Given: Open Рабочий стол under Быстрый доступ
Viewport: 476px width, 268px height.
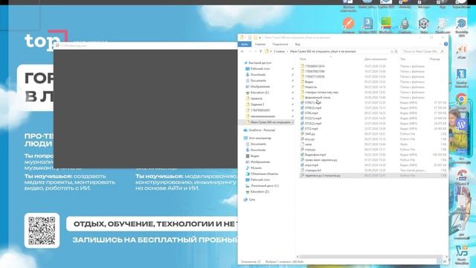Looking at the screenshot, I should pos(260,68).
